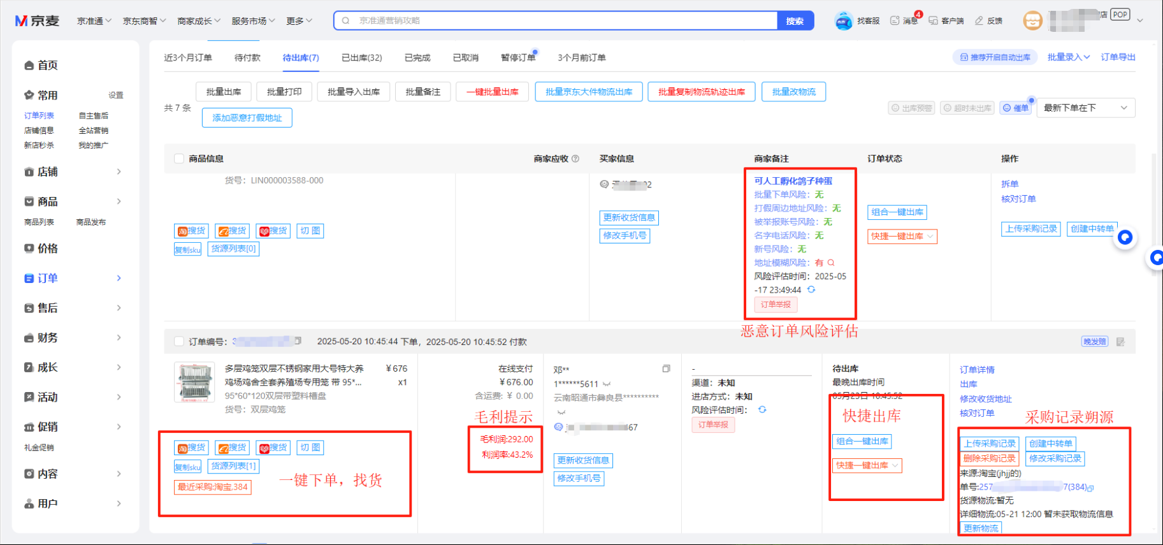The width and height of the screenshot is (1163, 545).
Task: Expand the 服务市场 top menu
Action: pos(254,21)
